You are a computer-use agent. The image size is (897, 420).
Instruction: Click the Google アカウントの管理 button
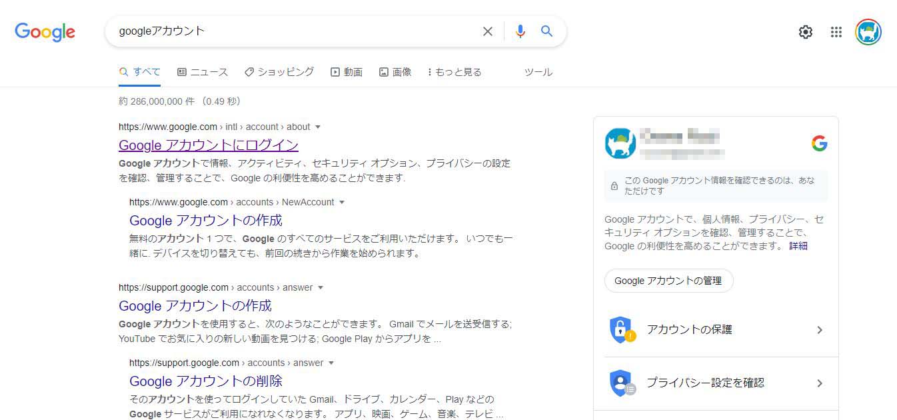(x=668, y=281)
